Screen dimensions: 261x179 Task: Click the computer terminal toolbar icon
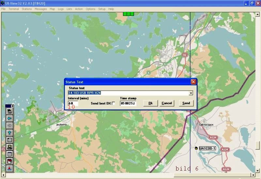coord(9,147)
